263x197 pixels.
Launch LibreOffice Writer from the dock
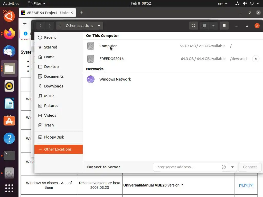click(x=9, y=104)
